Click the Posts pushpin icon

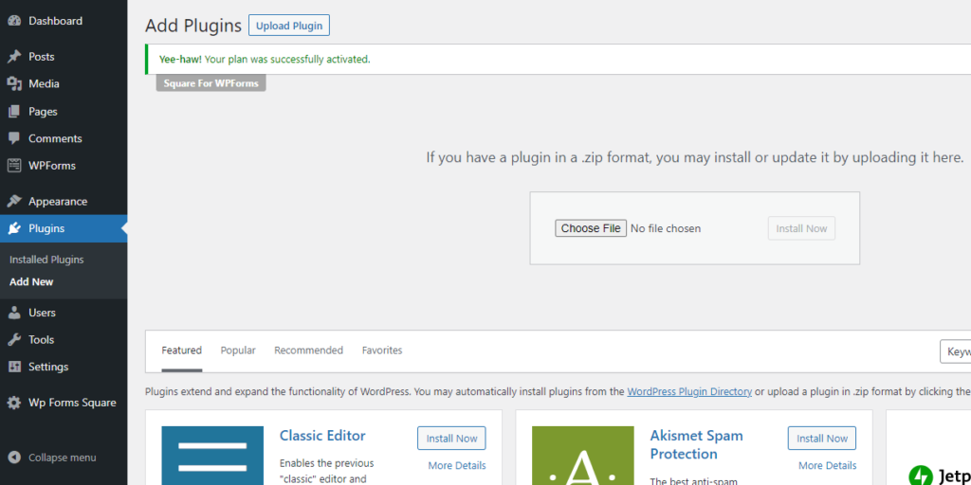click(x=13, y=56)
